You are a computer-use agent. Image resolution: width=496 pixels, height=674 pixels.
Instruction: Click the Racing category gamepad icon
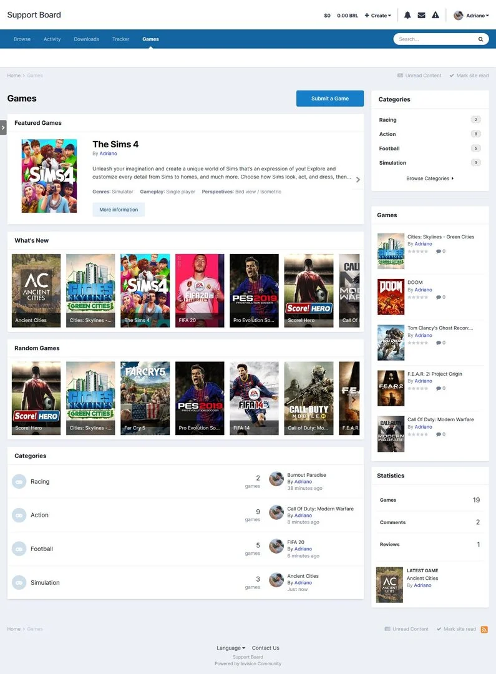pos(19,482)
